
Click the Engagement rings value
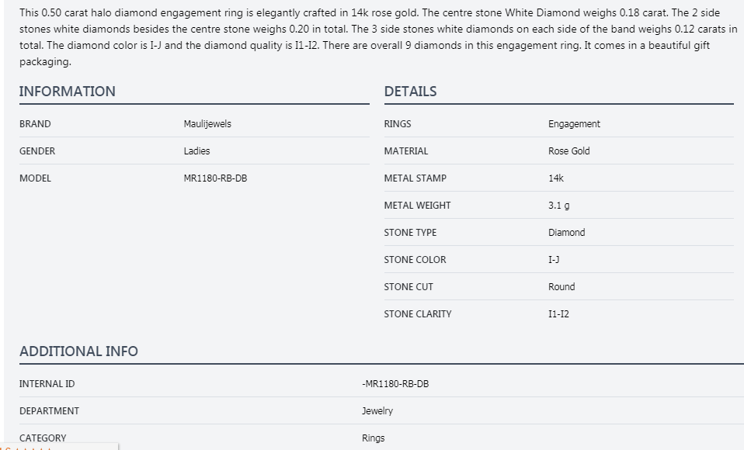point(574,124)
